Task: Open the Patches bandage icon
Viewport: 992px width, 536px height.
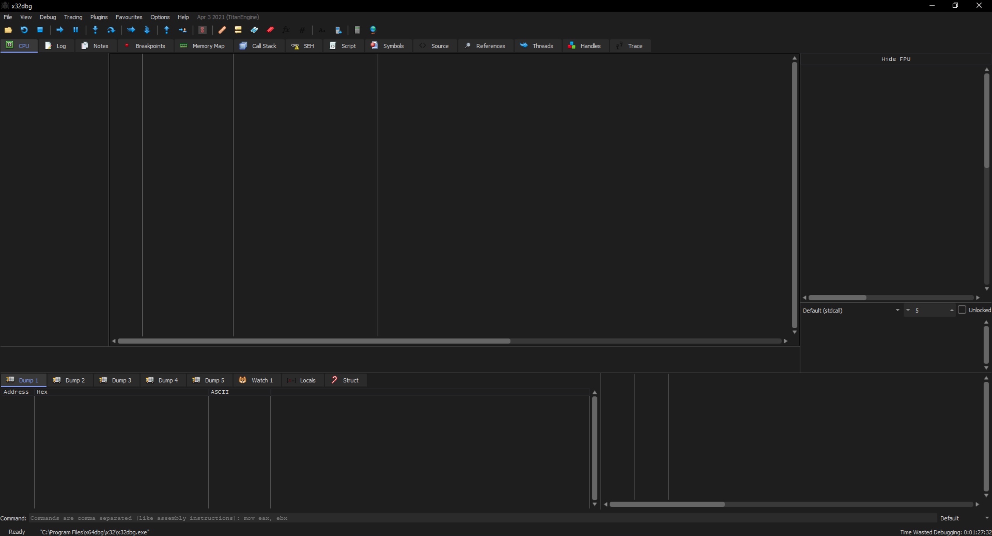Action: click(222, 30)
